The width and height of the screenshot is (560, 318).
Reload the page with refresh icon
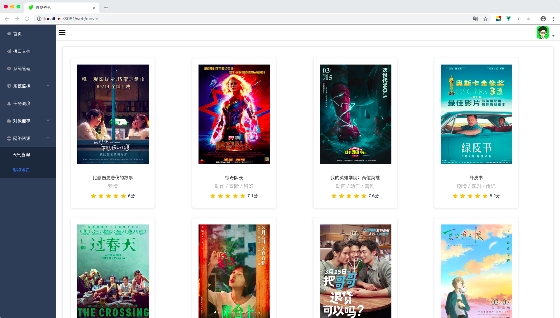click(27, 19)
